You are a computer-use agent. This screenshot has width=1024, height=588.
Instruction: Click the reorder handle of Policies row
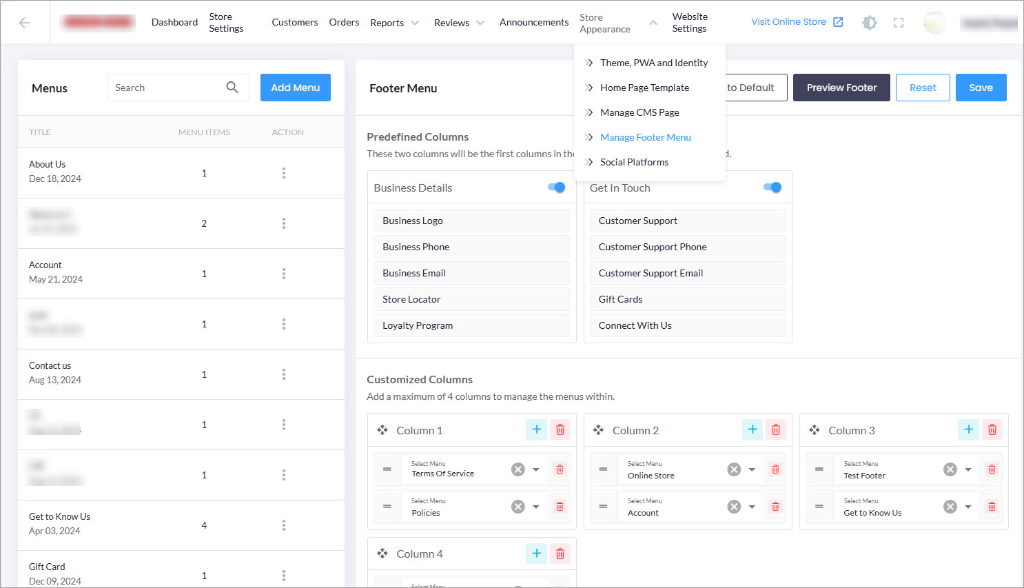[387, 507]
